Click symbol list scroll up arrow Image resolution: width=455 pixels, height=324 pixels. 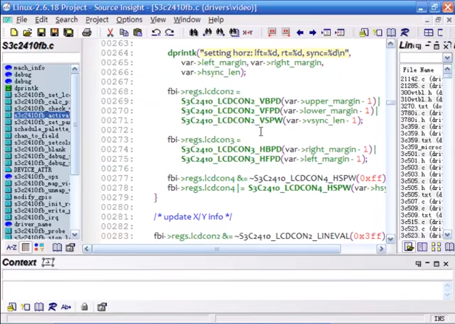74,69
